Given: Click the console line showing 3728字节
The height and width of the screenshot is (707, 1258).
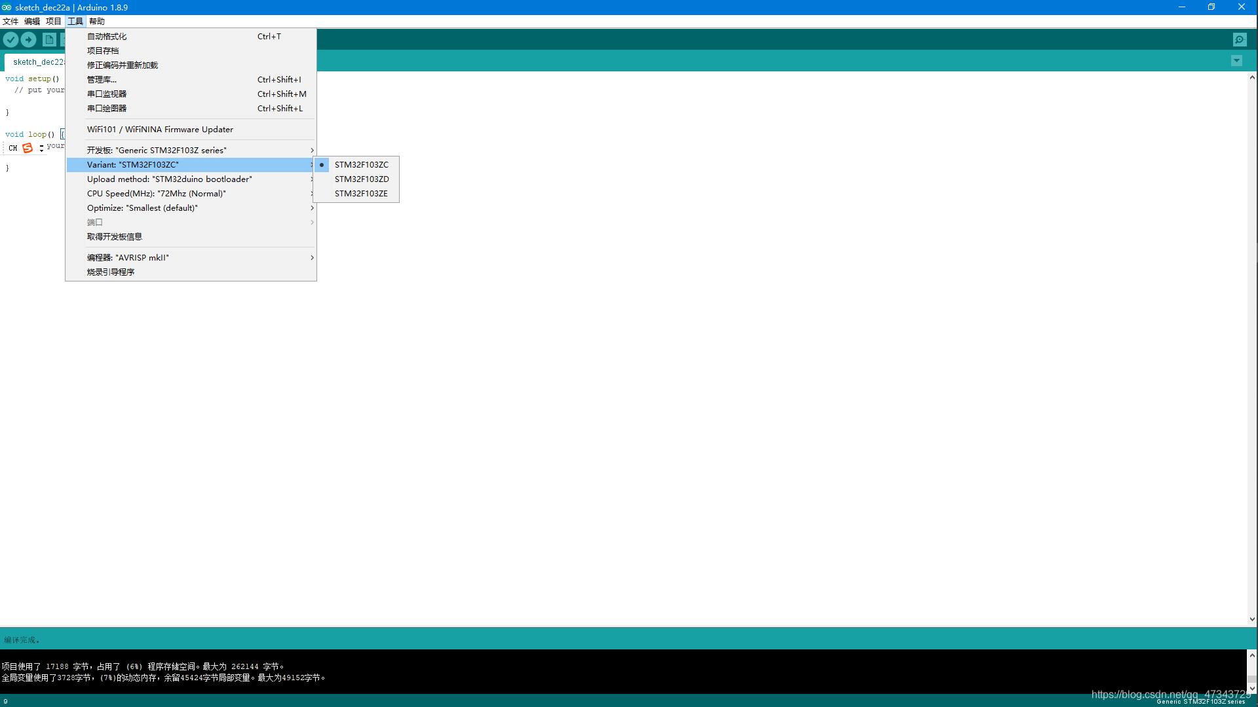Looking at the screenshot, I should click(163, 678).
